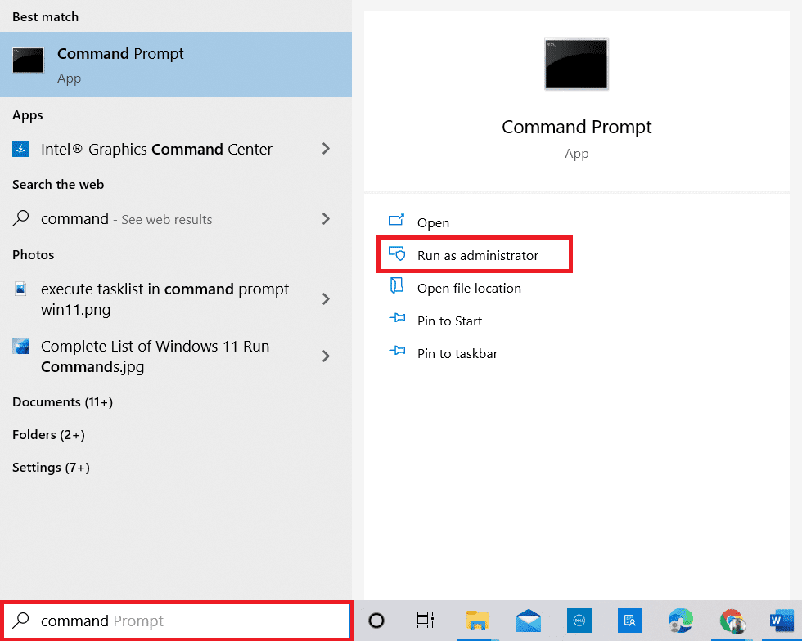Open Command Prompt file location

click(471, 288)
